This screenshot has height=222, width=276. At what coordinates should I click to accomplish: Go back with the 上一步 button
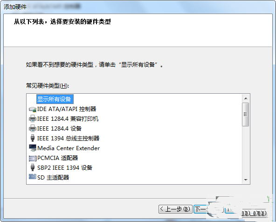(175, 209)
